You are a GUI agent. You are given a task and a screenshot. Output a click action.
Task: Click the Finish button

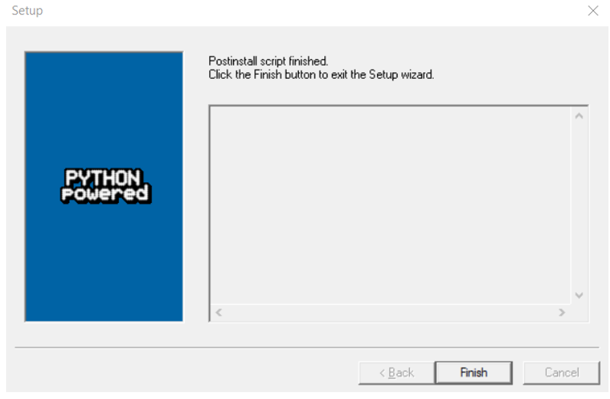pyautogui.click(x=474, y=372)
